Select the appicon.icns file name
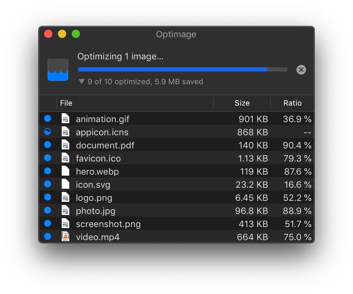The image size is (353, 294). [x=102, y=132]
